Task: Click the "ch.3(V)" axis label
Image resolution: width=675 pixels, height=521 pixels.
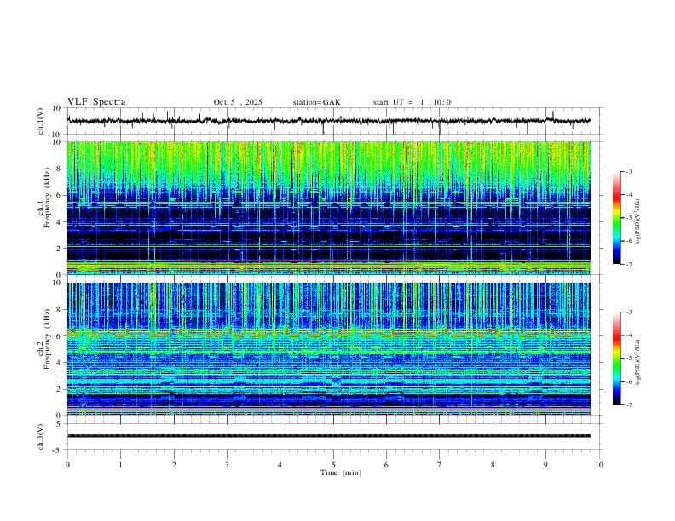Action: [41, 438]
